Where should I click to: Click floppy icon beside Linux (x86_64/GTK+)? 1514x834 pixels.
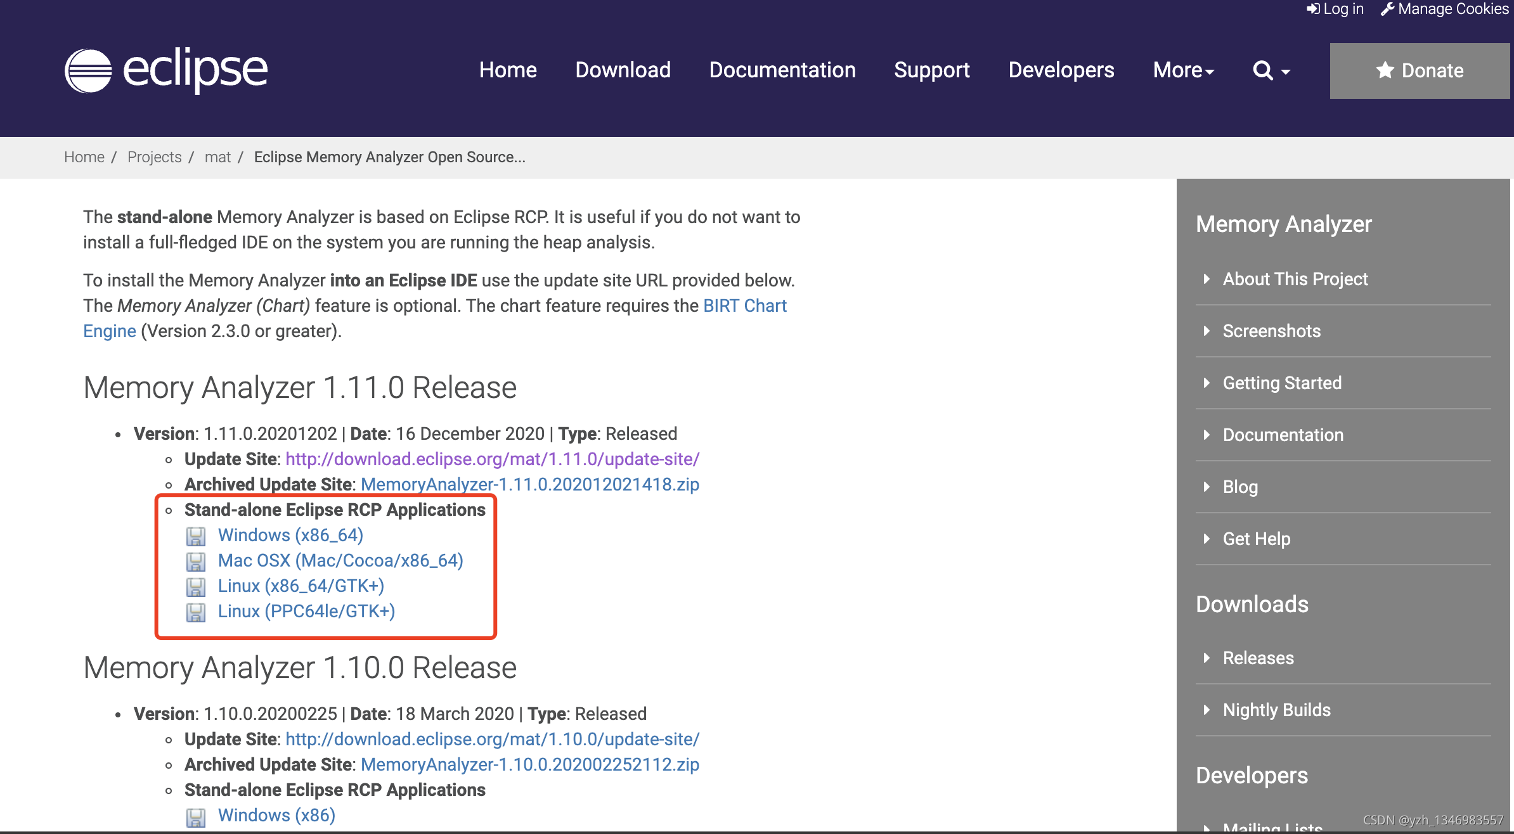(196, 587)
